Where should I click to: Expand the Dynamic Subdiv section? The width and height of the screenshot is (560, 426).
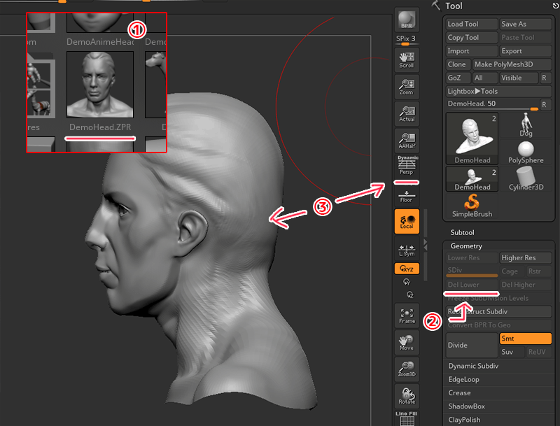(x=500, y=366)
